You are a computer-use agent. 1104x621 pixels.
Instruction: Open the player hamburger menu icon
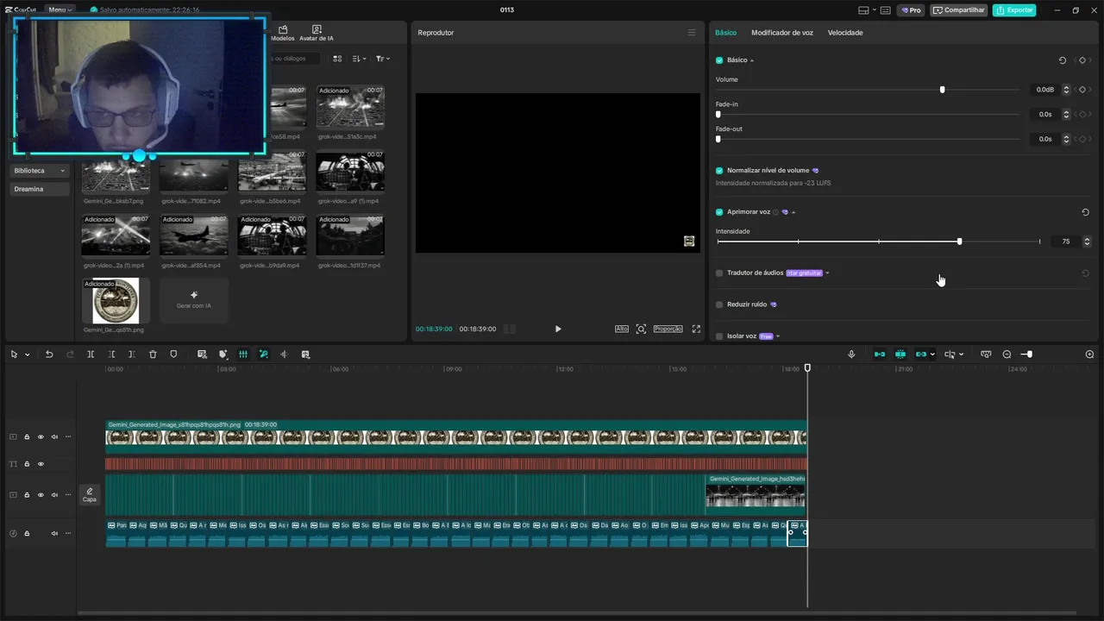point(691,33)
